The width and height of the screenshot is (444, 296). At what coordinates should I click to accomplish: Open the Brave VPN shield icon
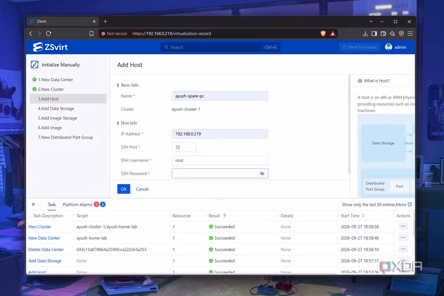pos(401,34)
